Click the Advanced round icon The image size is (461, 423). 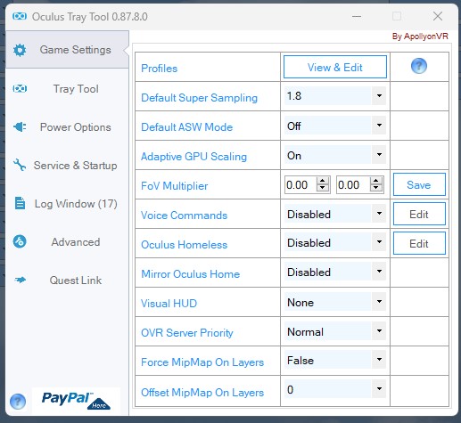20,241
